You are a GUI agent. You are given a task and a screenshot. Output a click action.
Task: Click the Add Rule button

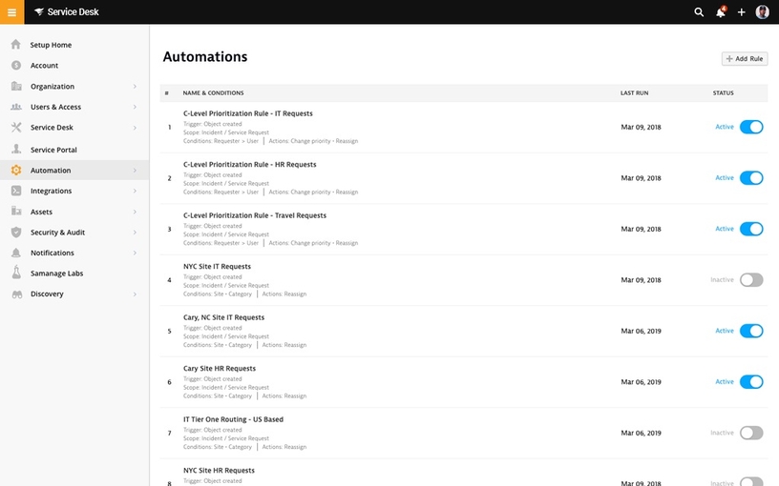point(745,59)
